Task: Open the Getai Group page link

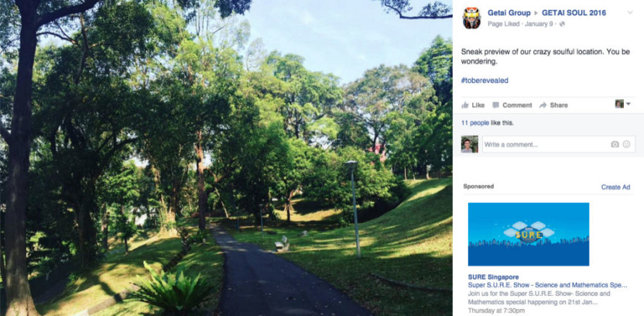Action: [509, 13]
